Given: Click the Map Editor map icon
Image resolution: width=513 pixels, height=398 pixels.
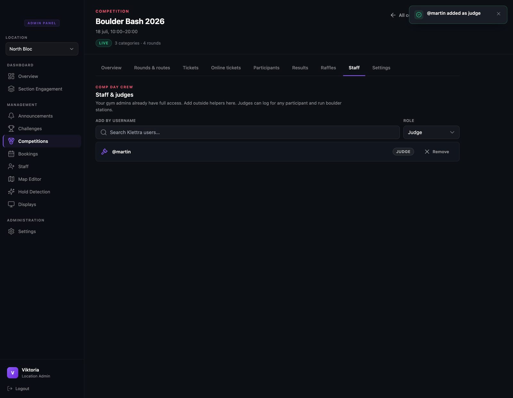Looking at the screenshot, I should pyautogui.click(x=11, y=179).
